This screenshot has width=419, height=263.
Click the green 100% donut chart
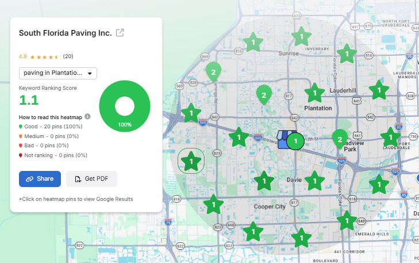click(125, 106)
